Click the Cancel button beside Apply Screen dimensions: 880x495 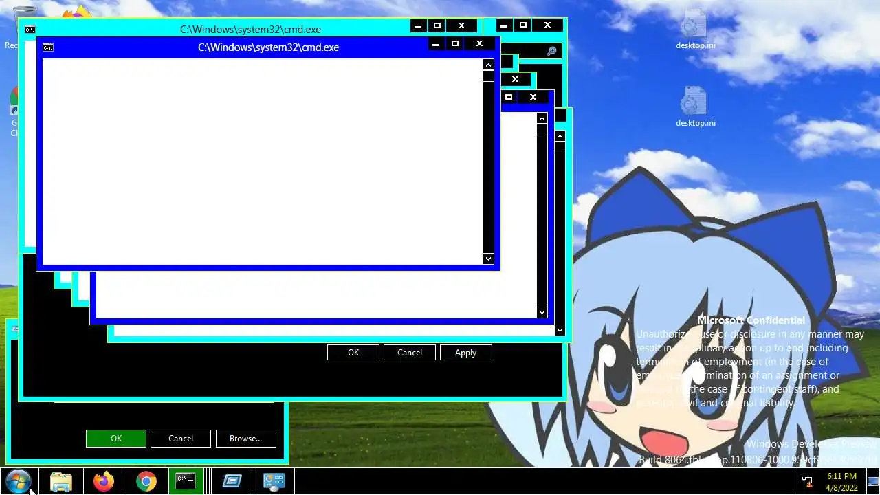click(410, 352)
